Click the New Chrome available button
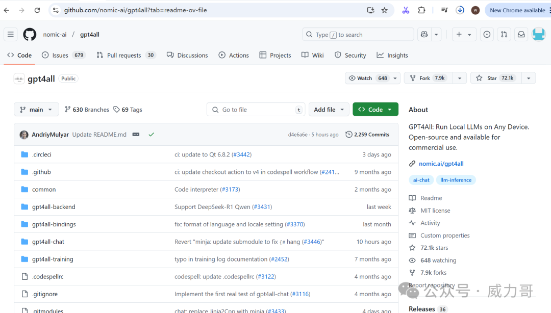Screen dimensions: 551x313 (x=517, y=10)
